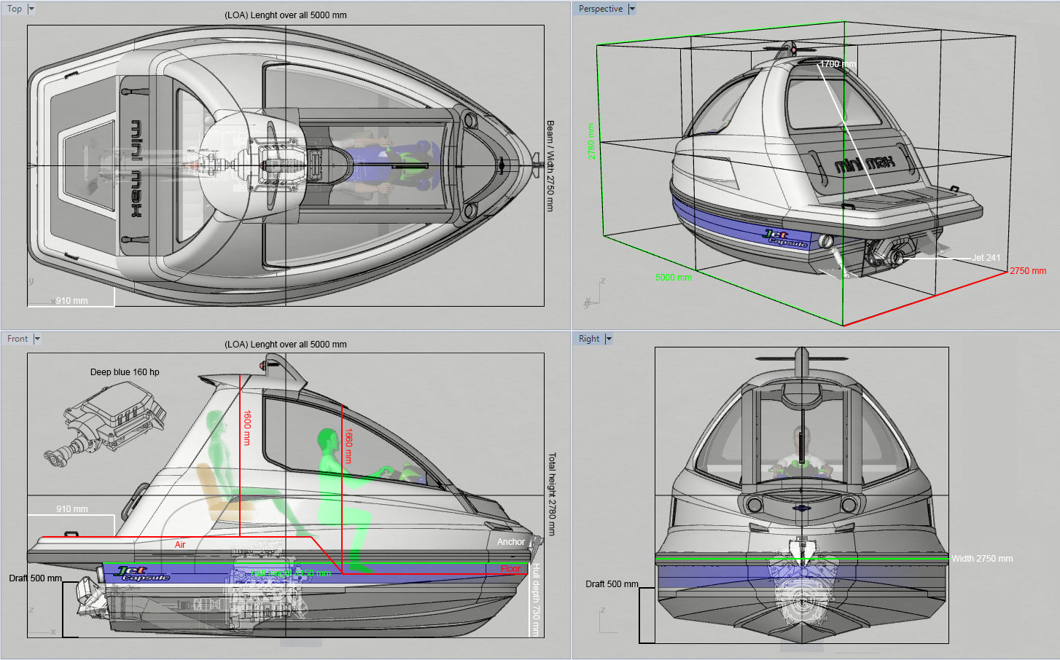Select the Width 2750 mm label in Right view
The height and width of the screenshot is (660, 1060).
[x=982, y=559]
